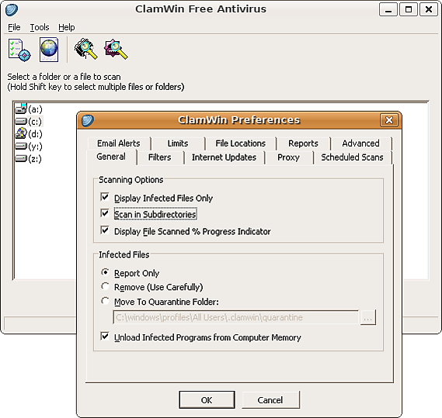Switch to the Scheduled Scans tab
Viewport: 442px width, 418px height.
(352, 157)
